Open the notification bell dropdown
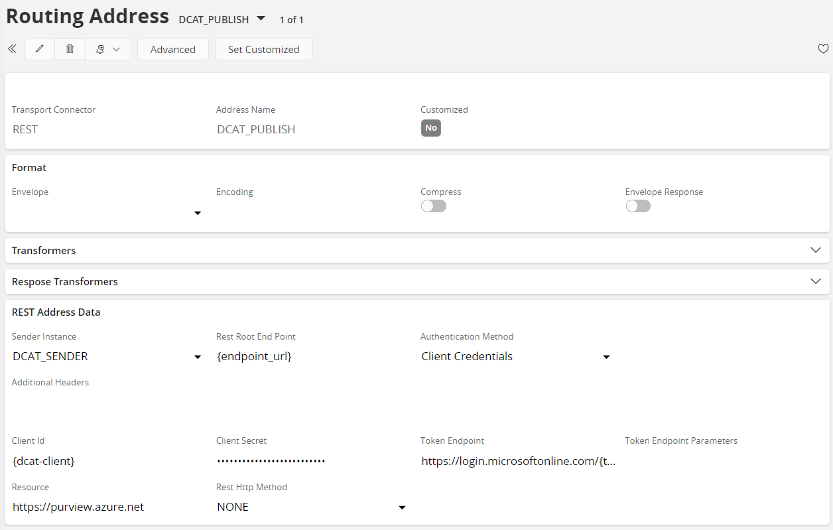 [107, 49]
